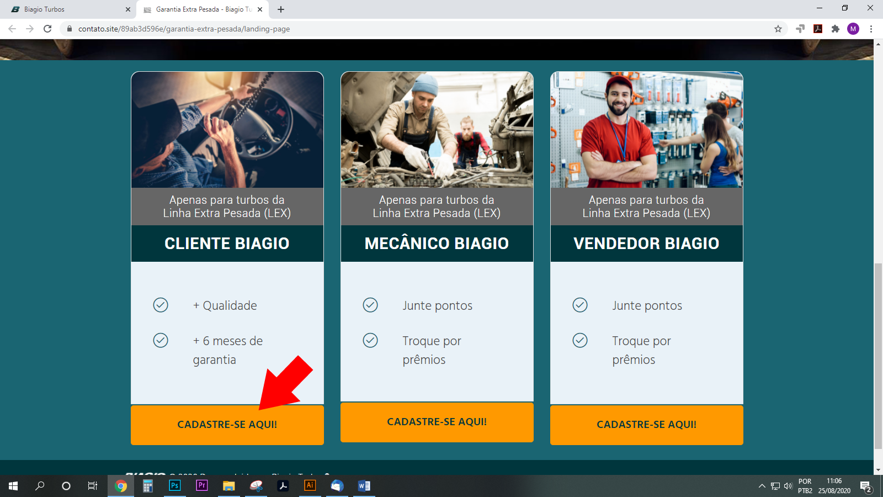Open the Adobe Acrobat extension
The width and height of the screenshot is (883, 497).
click(818, 29)
